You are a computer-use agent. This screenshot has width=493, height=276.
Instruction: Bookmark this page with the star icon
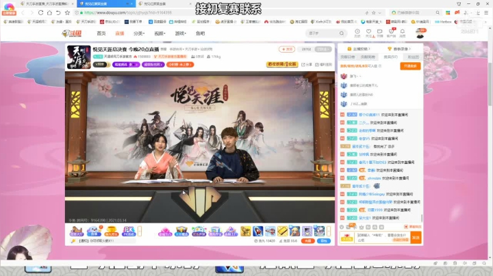(67, 13)
